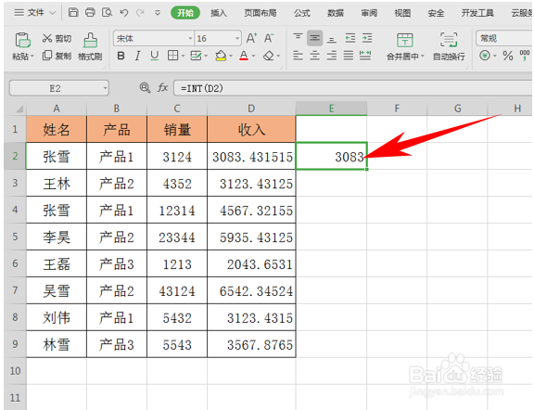Open Print Preview icon
Screen dimensions: 534x410
click(107, 13)
